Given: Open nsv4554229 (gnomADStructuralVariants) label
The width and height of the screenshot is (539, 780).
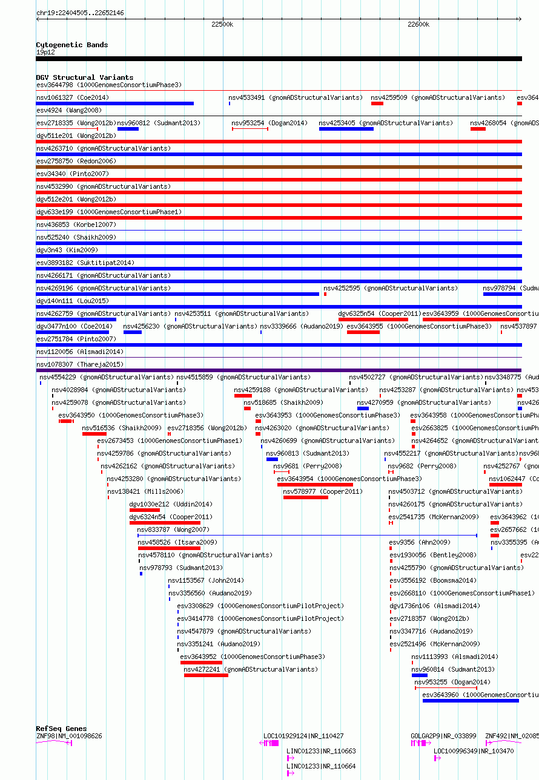Looking at the screenshot, I should [x=107, y=377].
